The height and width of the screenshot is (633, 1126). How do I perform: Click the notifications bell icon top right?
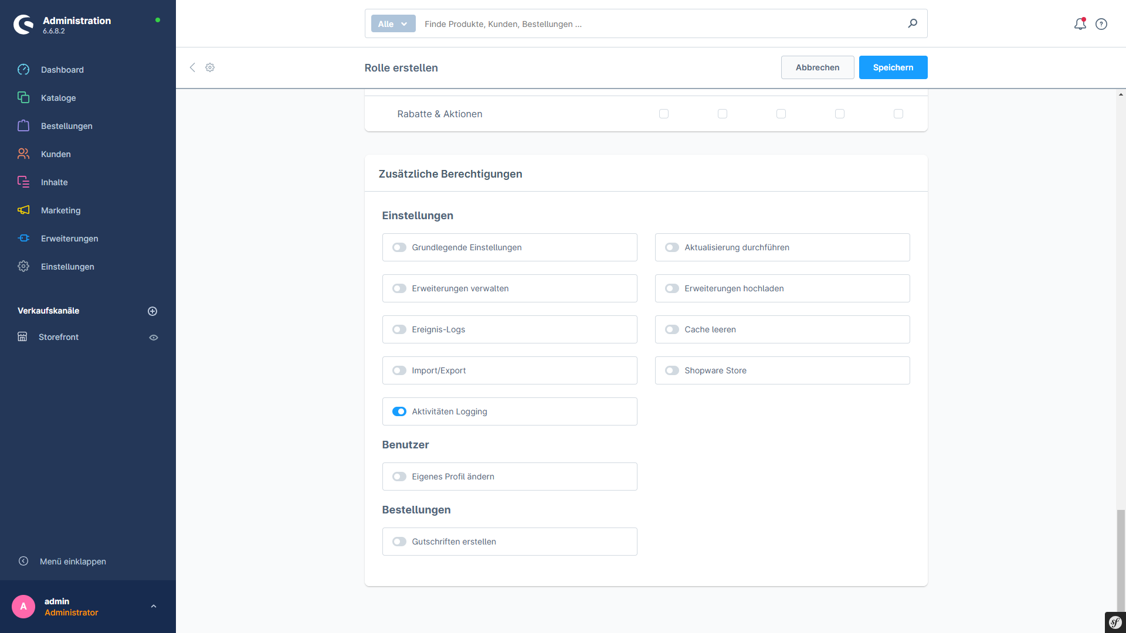[x=1080, y=23]
